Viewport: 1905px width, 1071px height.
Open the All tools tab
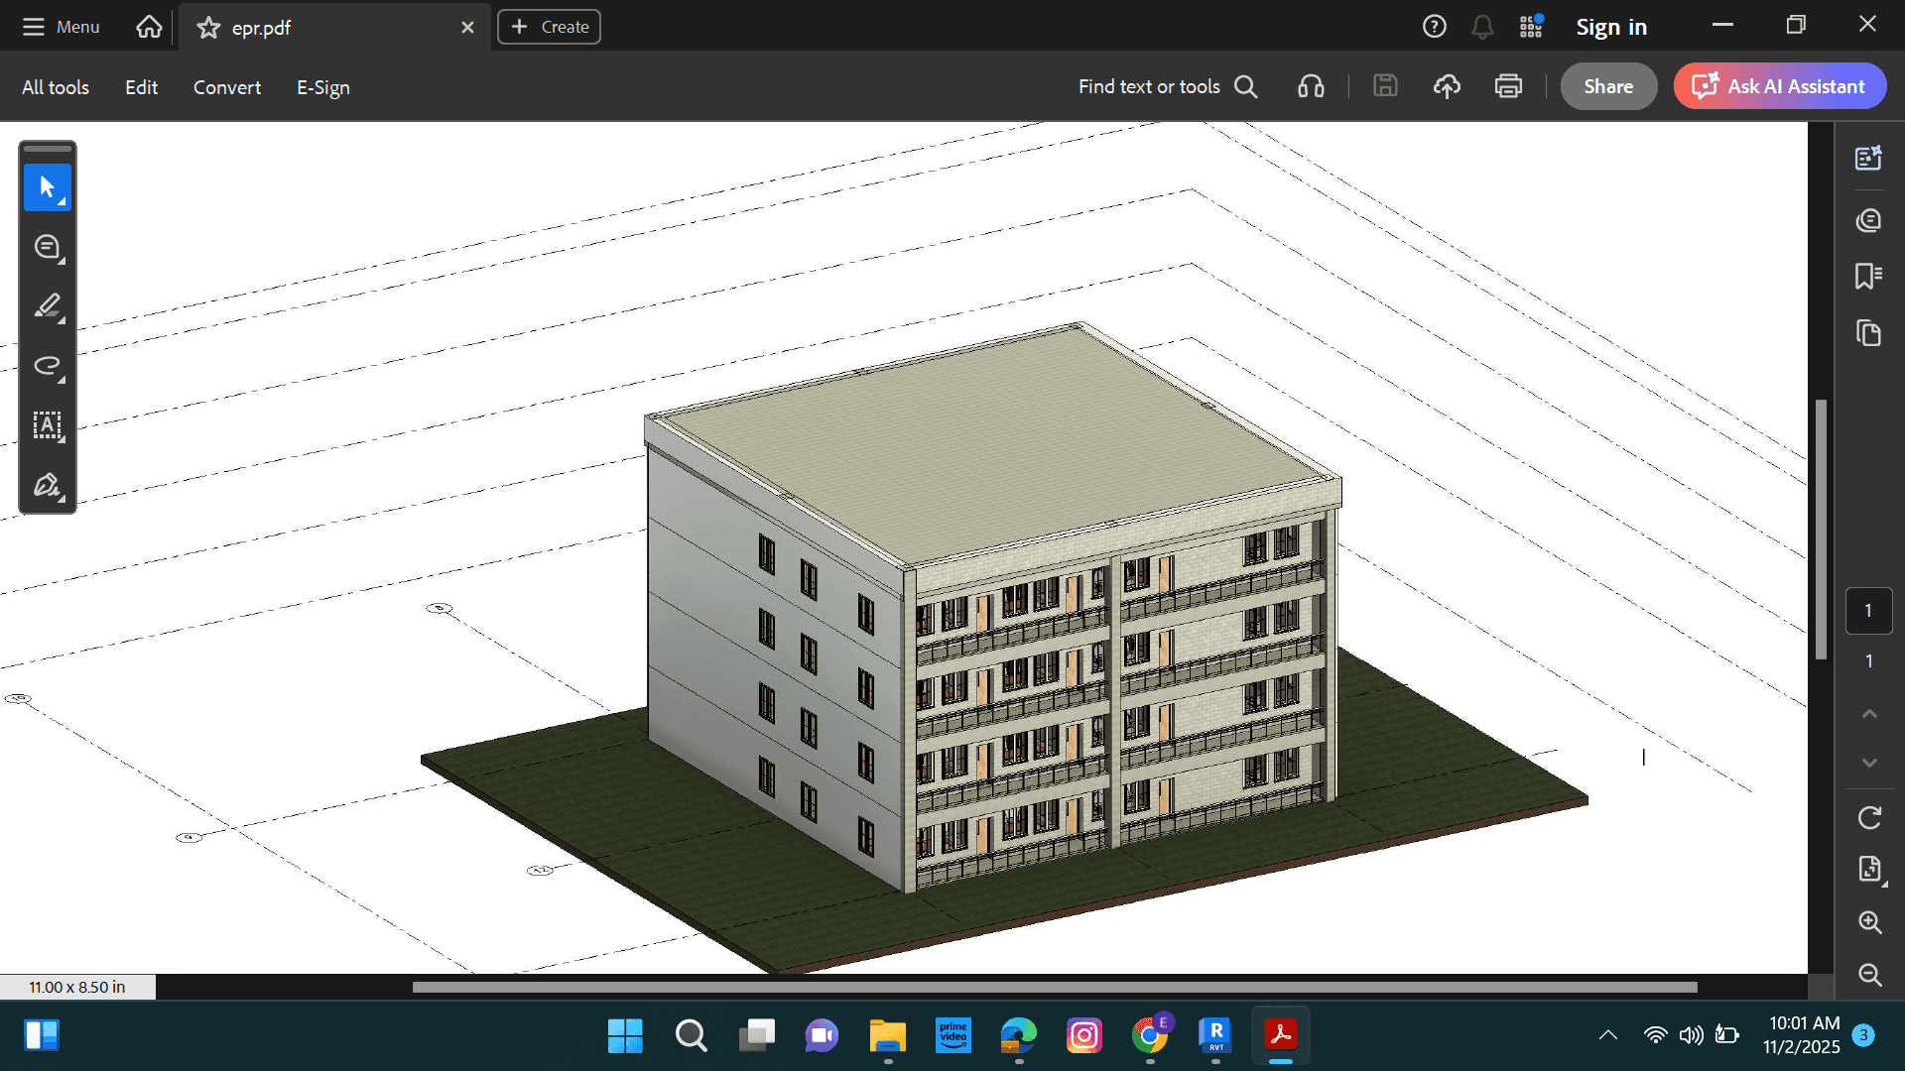pyautogui.click(x=56, y=87)
